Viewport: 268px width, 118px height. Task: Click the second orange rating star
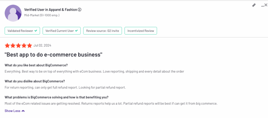coord(13,46)
